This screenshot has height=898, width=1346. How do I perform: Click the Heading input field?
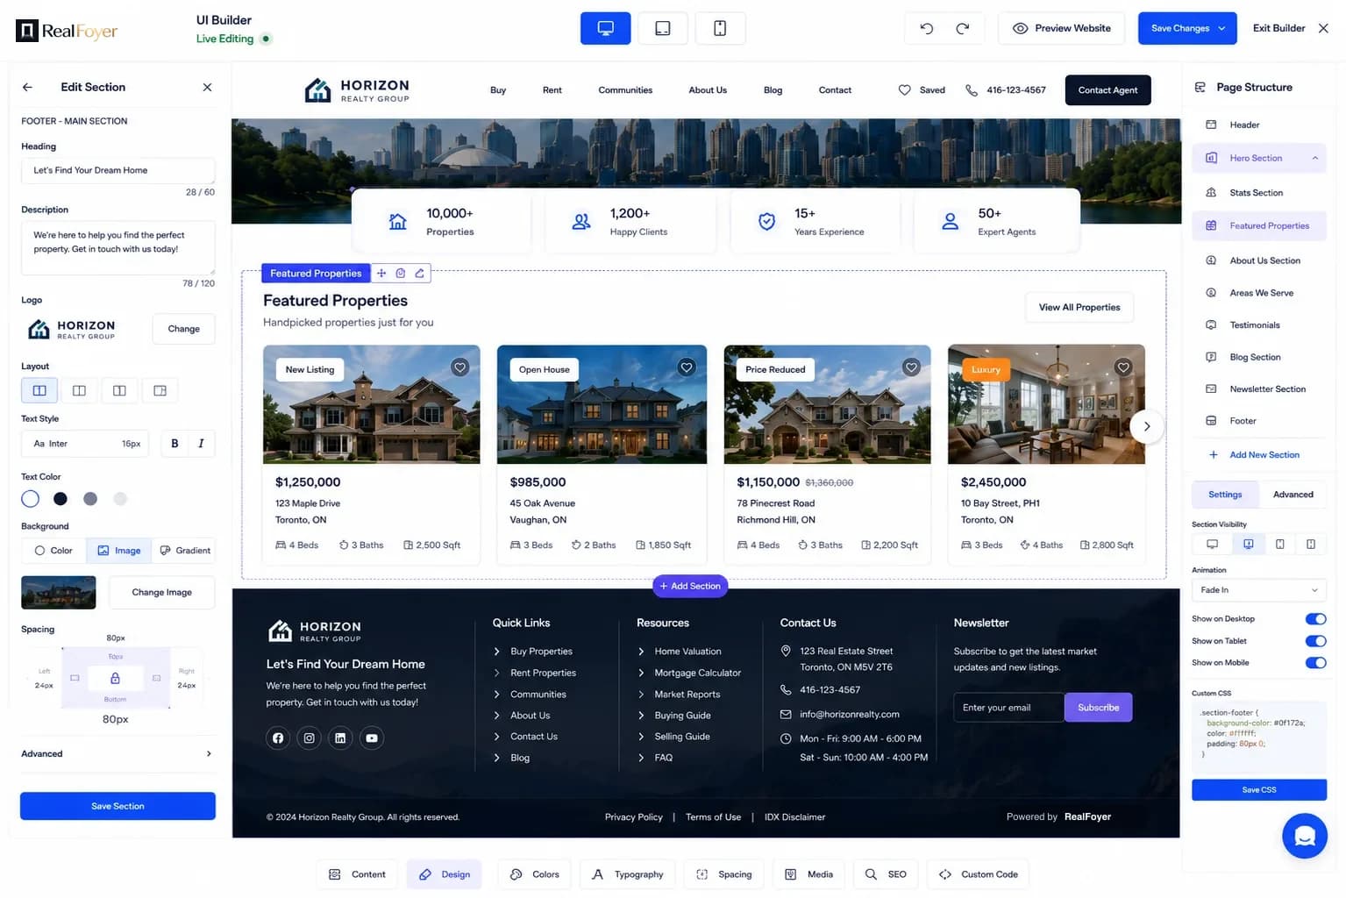[118, 170]
